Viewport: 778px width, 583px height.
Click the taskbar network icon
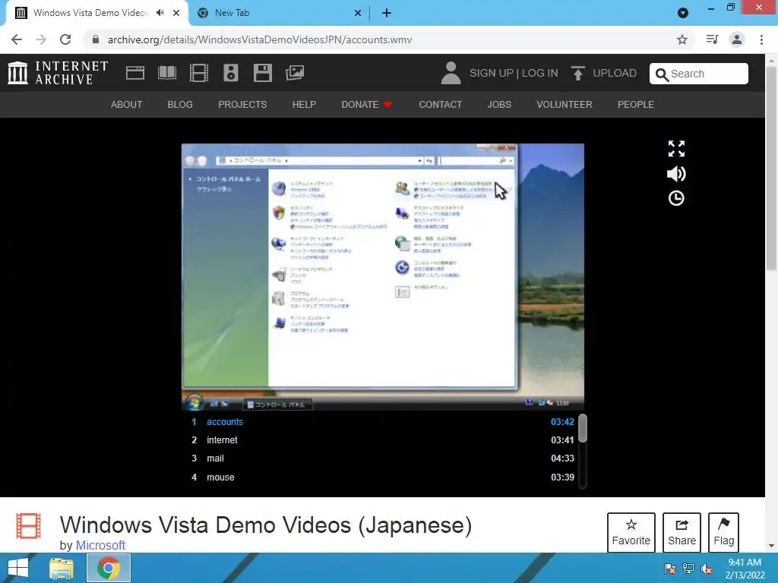(x=688, y=569)
